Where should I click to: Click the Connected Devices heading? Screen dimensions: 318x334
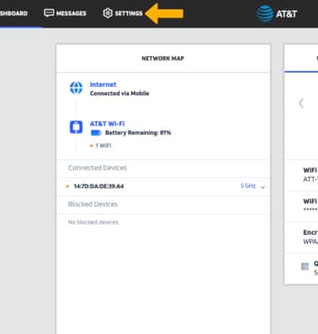point(97,168)
